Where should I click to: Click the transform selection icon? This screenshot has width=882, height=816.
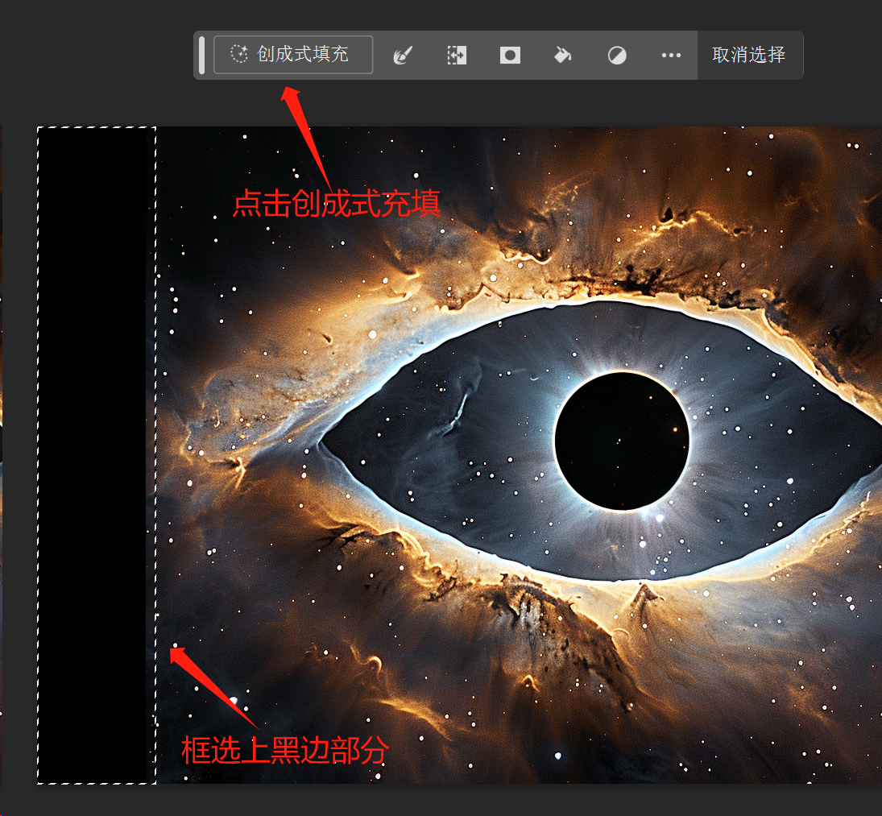click(x=457, y=55)
